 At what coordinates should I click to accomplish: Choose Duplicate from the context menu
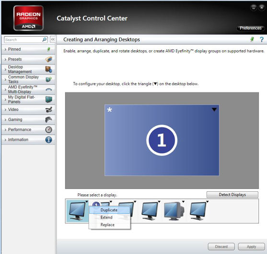tap(109, 210)
